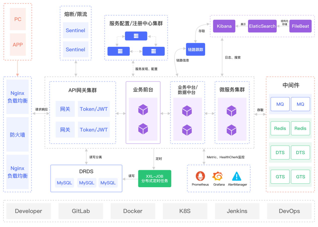Click the Prometheus flame icon
318x227 pixels.
pyautogui.click(x=200, y=176)
